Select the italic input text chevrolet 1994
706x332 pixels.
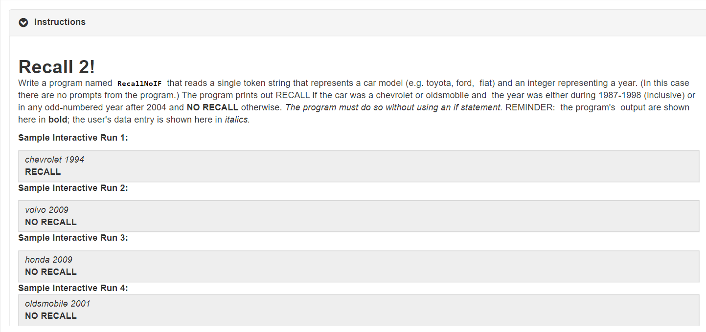(x=54, y=159)
